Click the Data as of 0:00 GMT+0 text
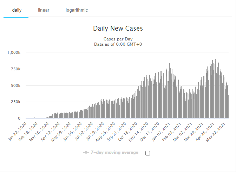The width and height of the screenshot is (236, 172). pyautogui.click(x=118, y=44)
